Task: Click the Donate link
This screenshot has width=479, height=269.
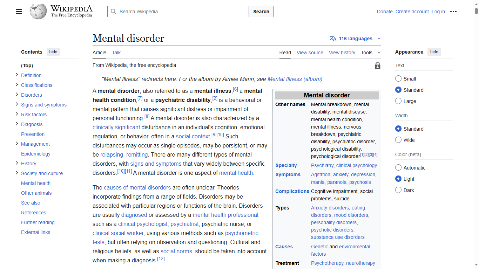Action: pos(385,12)
